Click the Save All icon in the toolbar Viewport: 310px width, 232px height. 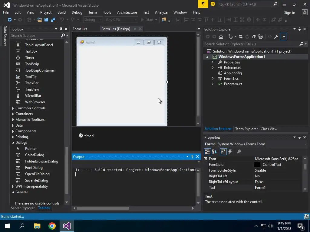point(53,20)
